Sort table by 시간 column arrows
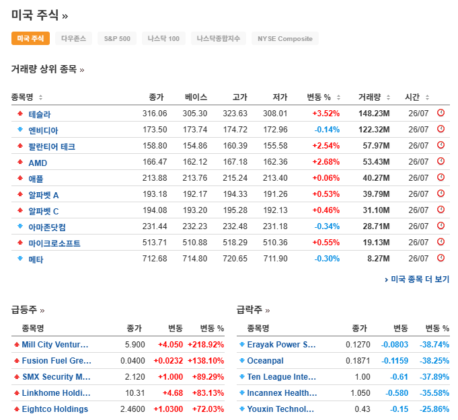Screen dimensions: 458x420 (x=427, y=97)
